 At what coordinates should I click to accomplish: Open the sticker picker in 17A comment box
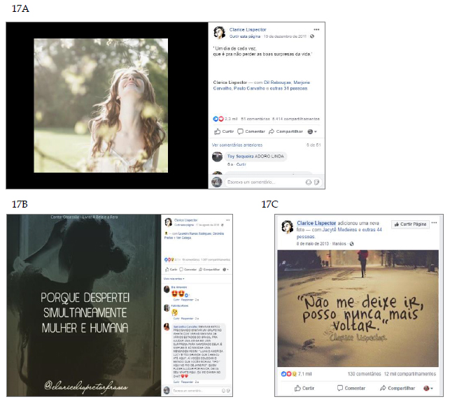[316, 182]
